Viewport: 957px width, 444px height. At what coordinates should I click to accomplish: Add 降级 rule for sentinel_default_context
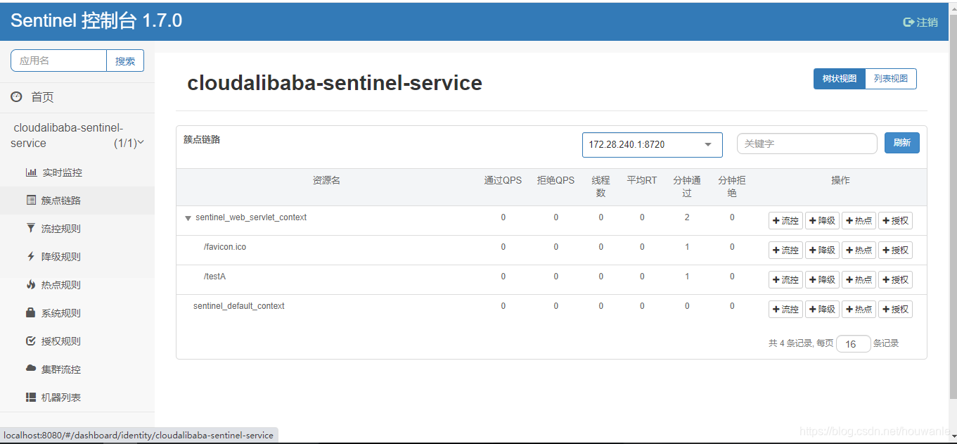coord(822,310)
